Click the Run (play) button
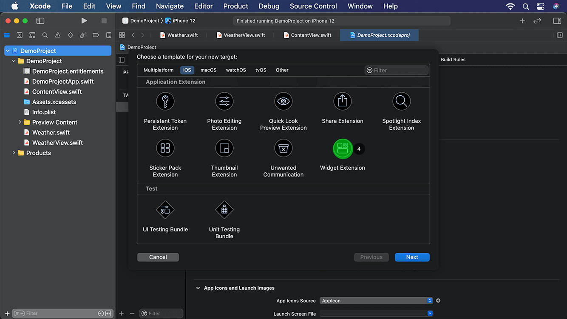The image size is (567, 319). tap(84, 21)
